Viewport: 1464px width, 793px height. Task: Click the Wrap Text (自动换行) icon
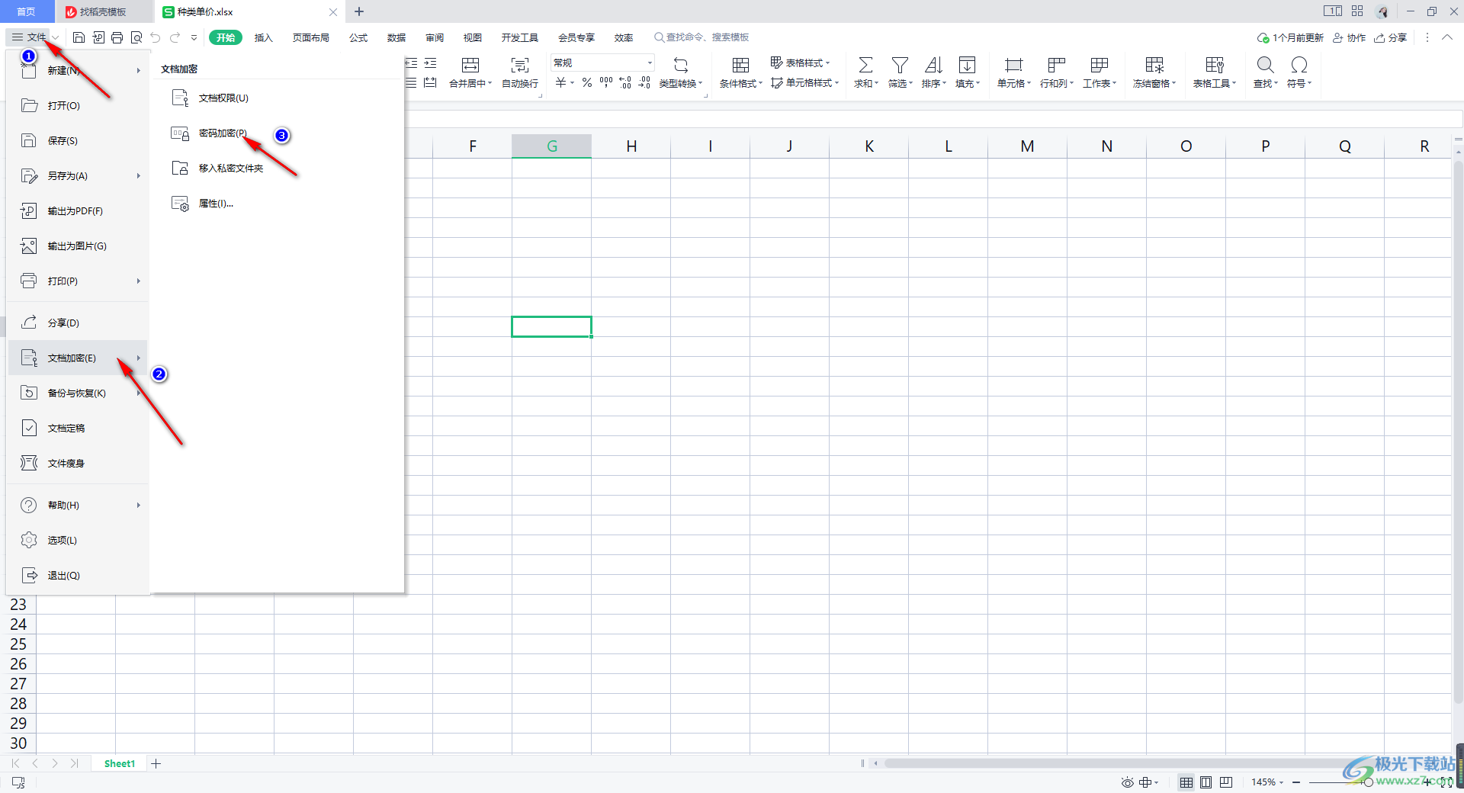tap(520, 65)
